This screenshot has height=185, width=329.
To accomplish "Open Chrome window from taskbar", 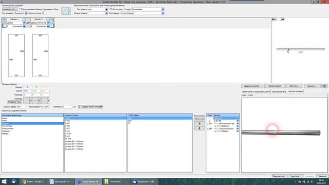I will tap(33, 181).
